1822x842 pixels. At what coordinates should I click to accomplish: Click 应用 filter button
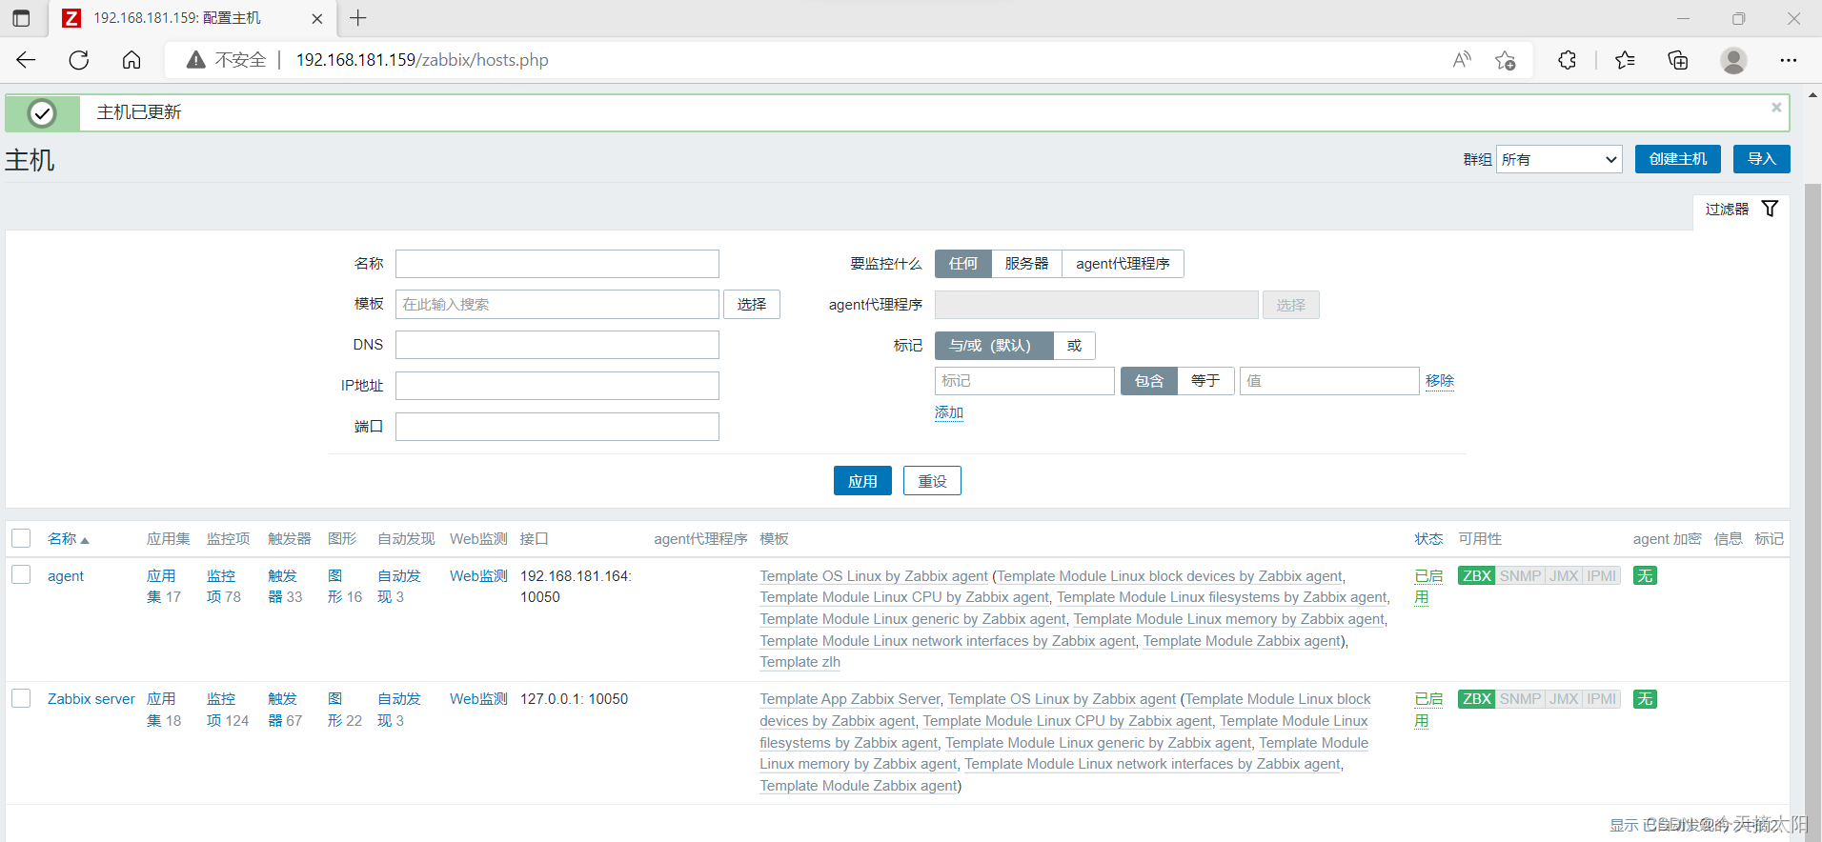[862, 481]
